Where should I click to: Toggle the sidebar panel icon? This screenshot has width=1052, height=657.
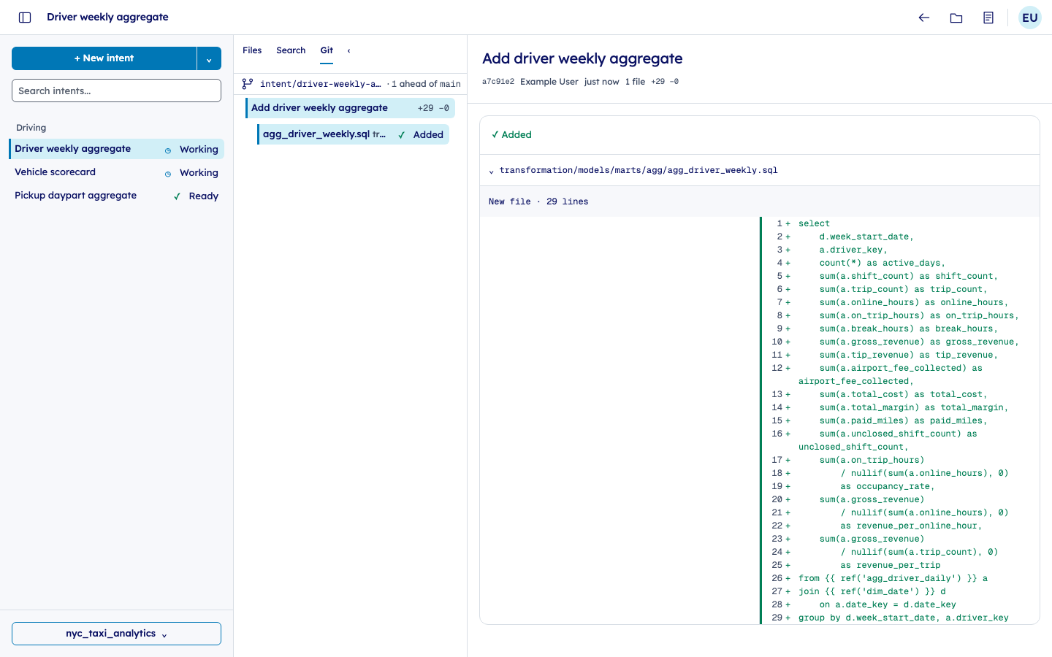coord(25,18)
